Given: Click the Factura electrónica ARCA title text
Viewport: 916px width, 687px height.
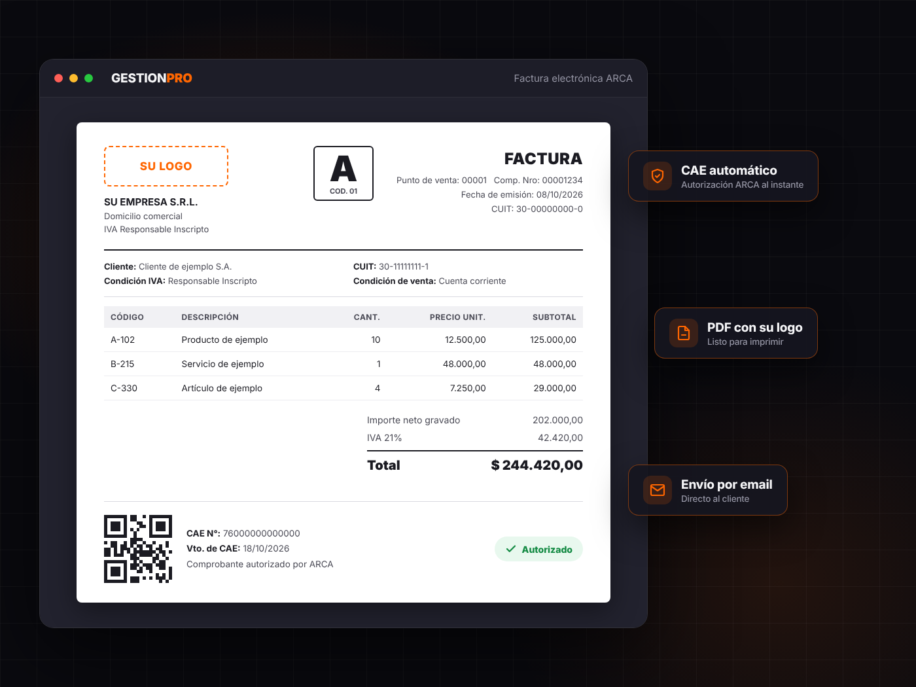Looking at the screenshot, I should pyautogui.click(x=573, y=79).
